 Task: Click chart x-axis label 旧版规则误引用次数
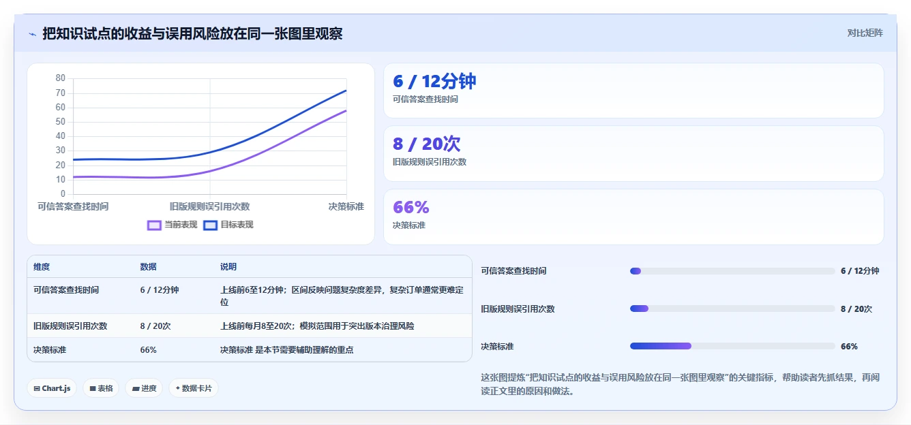[210, 206]
